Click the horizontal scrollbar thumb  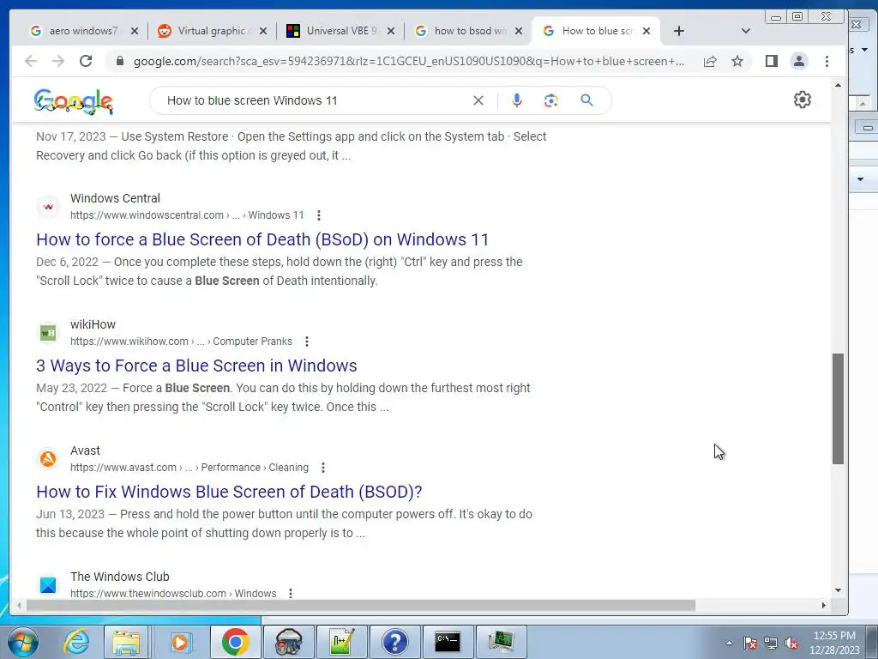click(361, 605)
